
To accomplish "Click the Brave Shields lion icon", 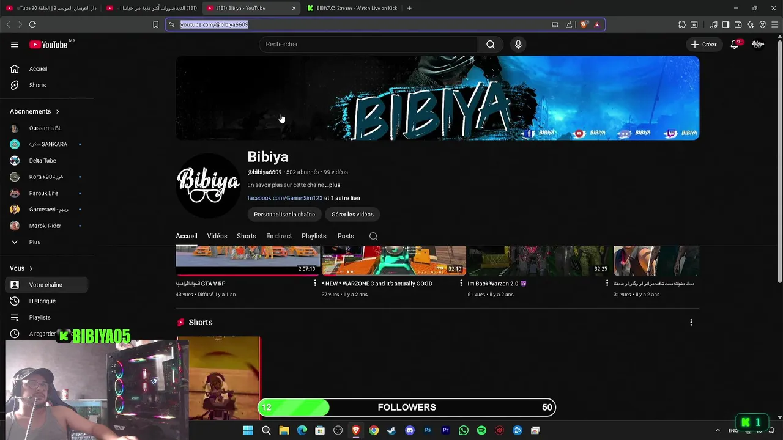I will [584, 24].
